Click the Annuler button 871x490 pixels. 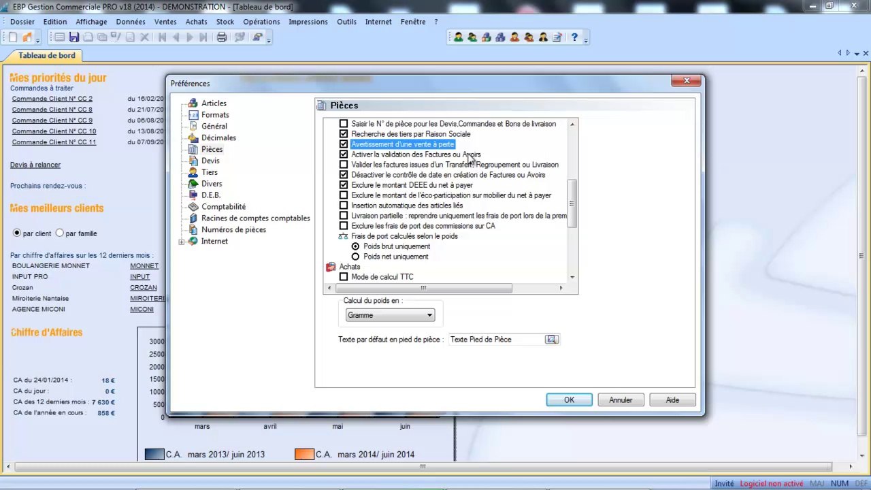coord(621,400)
